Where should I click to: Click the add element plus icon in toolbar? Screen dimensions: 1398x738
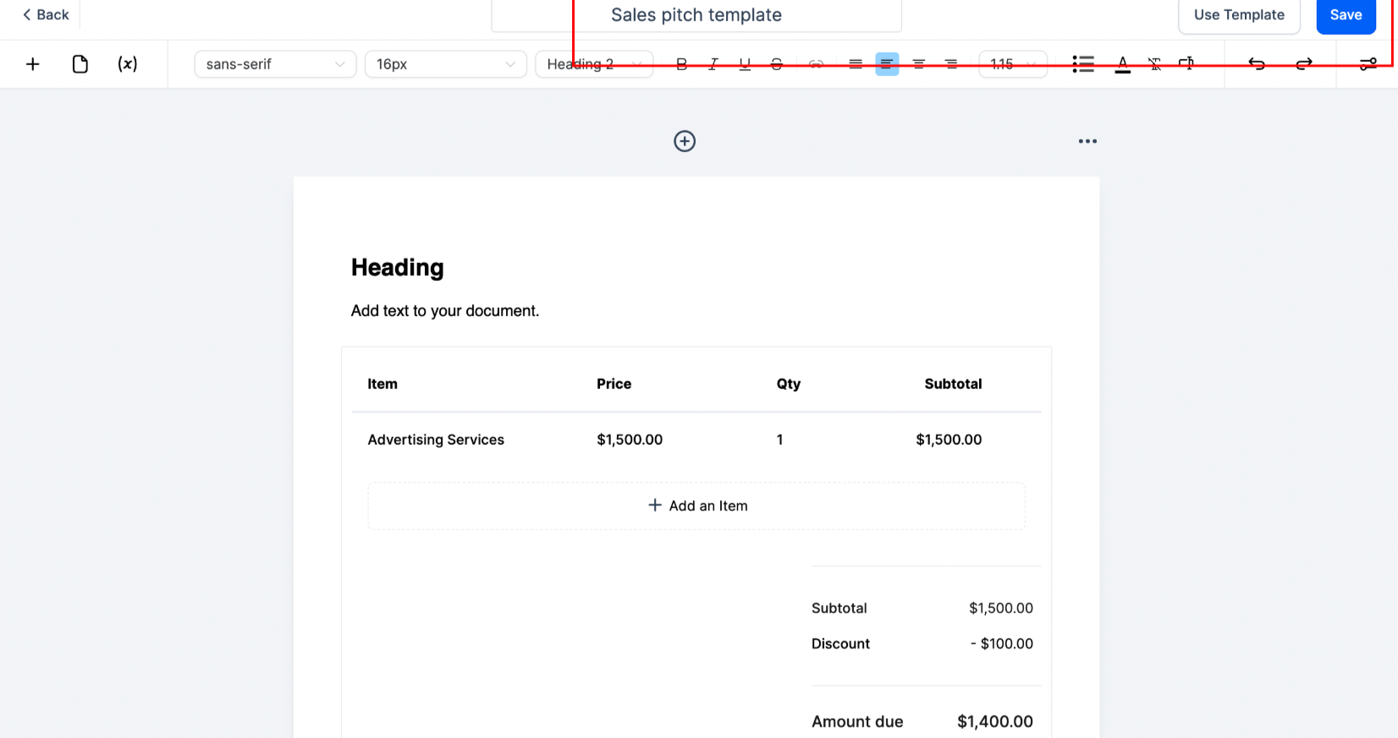(33, 64)
